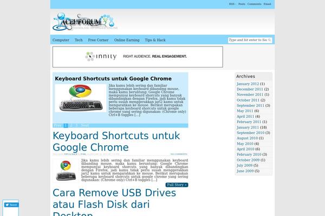Open August 2010 archive
This screenshot has width=325, height=216.
pos(248,138)
